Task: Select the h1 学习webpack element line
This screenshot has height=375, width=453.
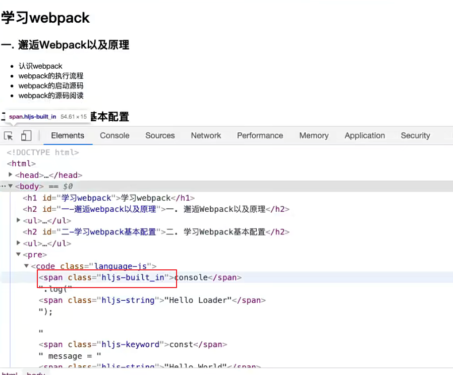Action: 108,198
